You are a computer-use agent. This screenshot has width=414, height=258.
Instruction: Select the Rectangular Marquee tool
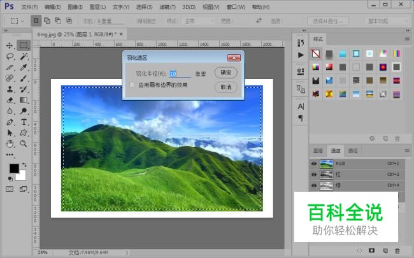click(24, 45)
